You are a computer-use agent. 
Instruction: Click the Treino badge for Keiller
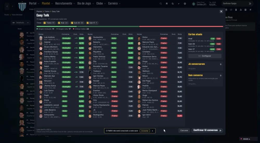[x=164, y=67]
